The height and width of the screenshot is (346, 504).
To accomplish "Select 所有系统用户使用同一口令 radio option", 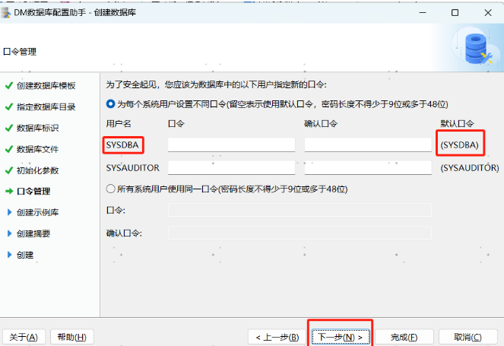I will tap(110, 189).
